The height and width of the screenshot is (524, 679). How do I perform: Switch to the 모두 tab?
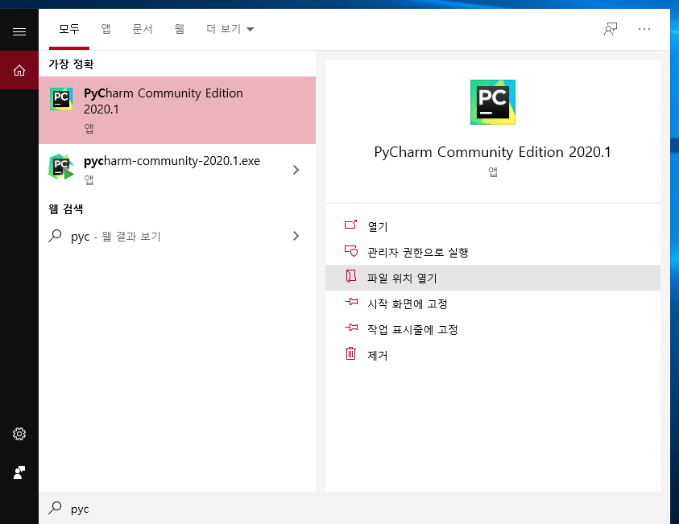click(x=69, y=29)
